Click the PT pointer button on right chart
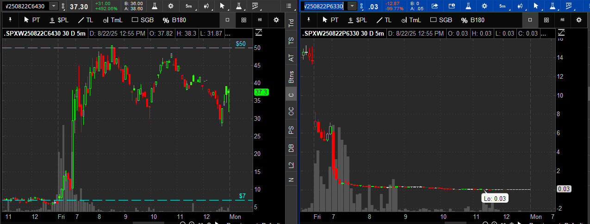The width and height of the screenshot is (590, 224). click(x=330, y=20)
